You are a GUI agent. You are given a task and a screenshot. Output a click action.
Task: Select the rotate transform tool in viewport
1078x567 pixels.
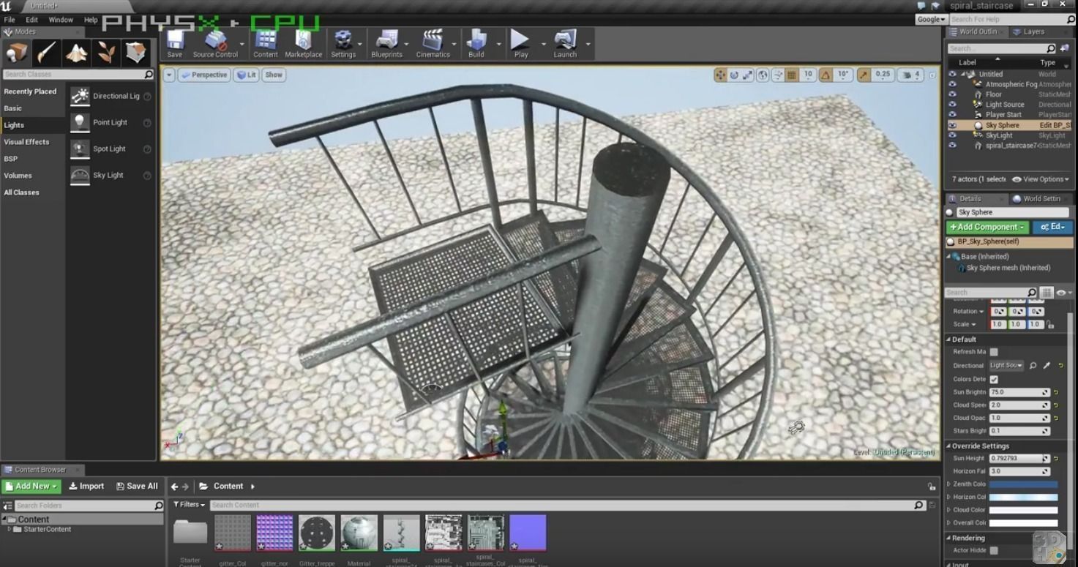pyautogui.click(x=735, y=74)
